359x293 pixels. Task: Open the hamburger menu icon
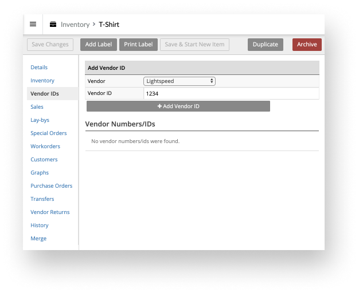tap(33, 24)
